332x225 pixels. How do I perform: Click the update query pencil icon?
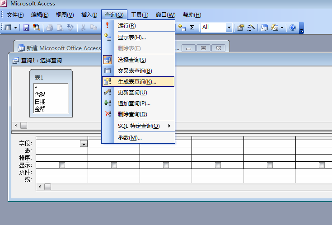(x=108, y=92)
